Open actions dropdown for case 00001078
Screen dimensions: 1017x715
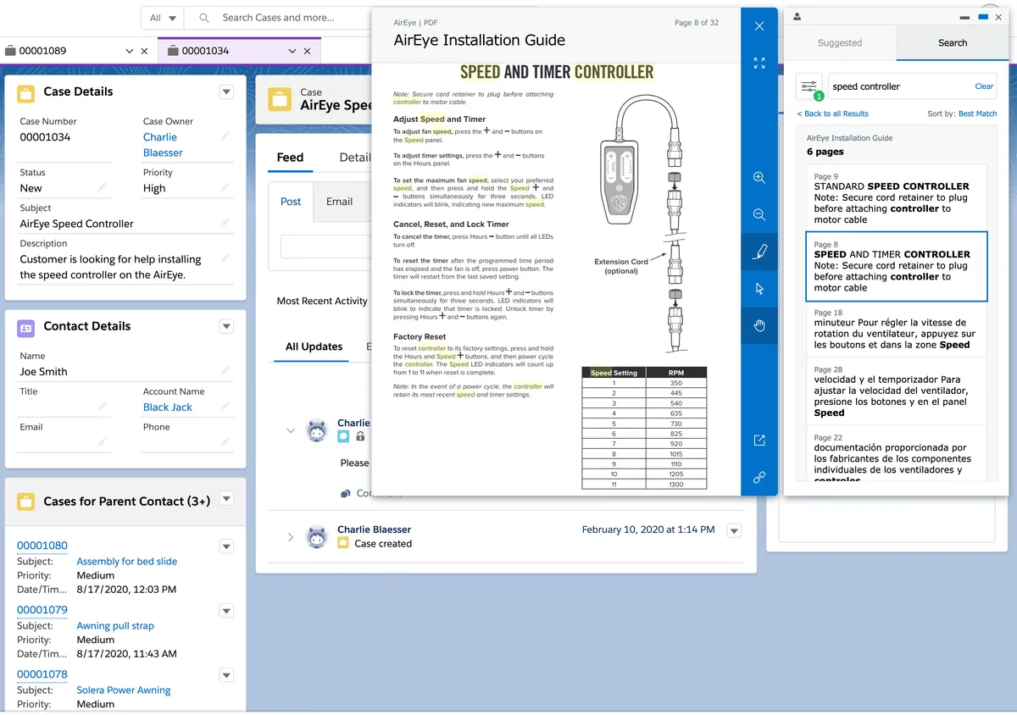(226, 675)
